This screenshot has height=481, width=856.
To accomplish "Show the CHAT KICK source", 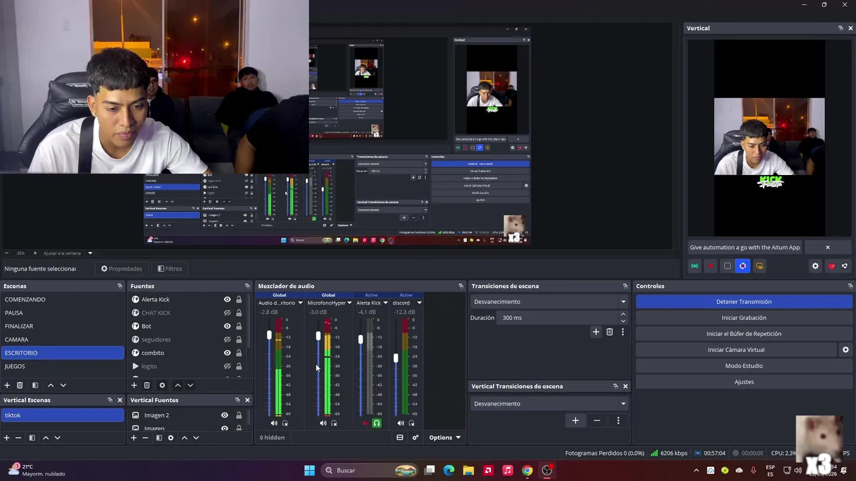I will (227, 313).
